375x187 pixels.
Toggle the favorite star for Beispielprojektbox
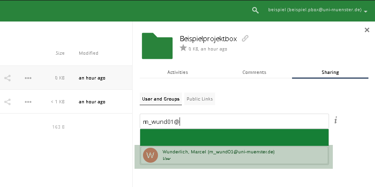click(183, 48)
